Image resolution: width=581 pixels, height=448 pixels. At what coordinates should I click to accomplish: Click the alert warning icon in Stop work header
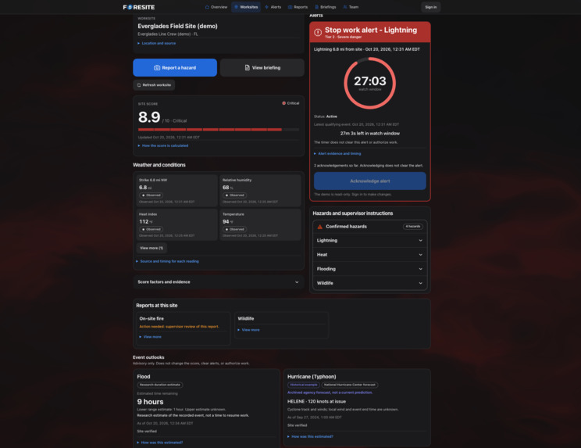click(x=318, y=32)
